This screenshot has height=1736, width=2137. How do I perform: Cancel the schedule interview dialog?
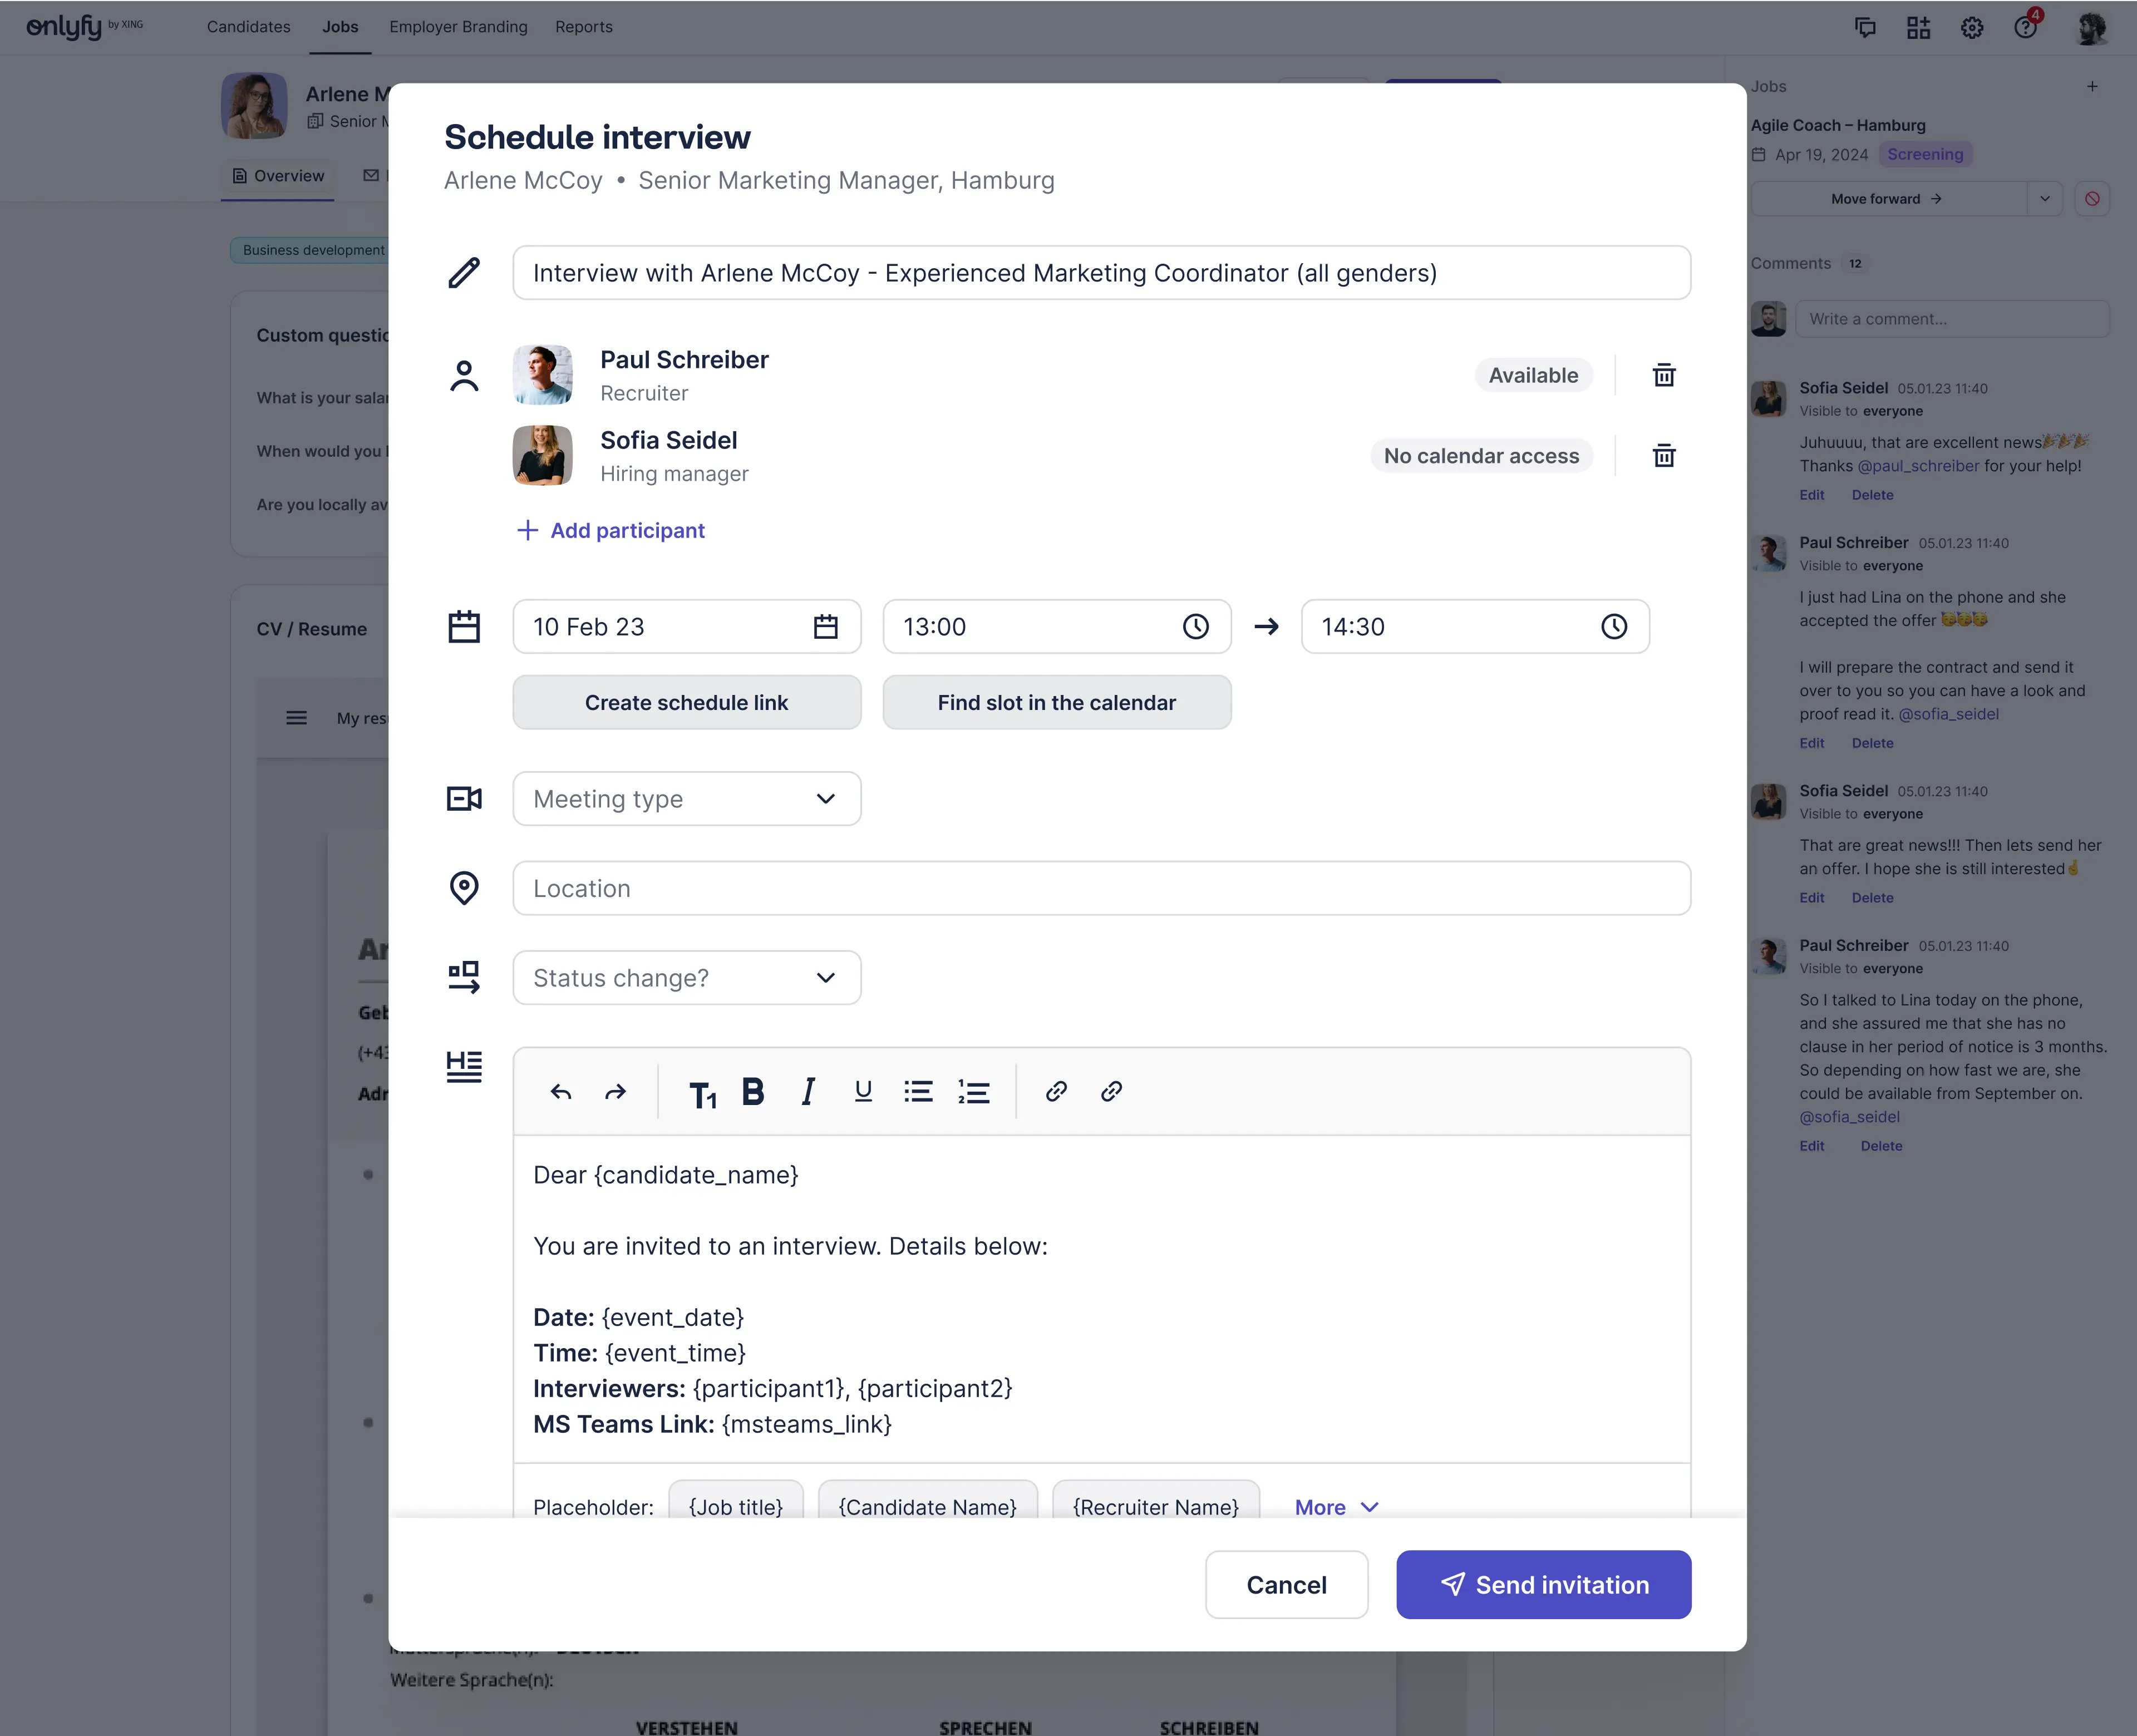(1286, 1585)
